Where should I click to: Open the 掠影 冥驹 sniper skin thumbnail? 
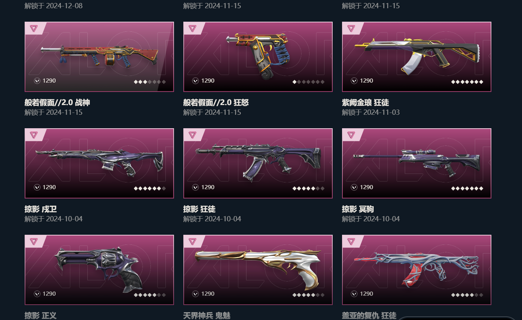pos(417,163)
